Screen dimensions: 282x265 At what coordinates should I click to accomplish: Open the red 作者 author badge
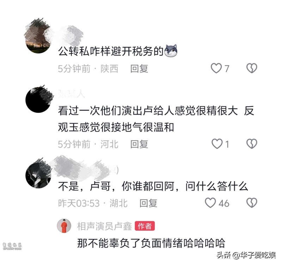(145, 226)
